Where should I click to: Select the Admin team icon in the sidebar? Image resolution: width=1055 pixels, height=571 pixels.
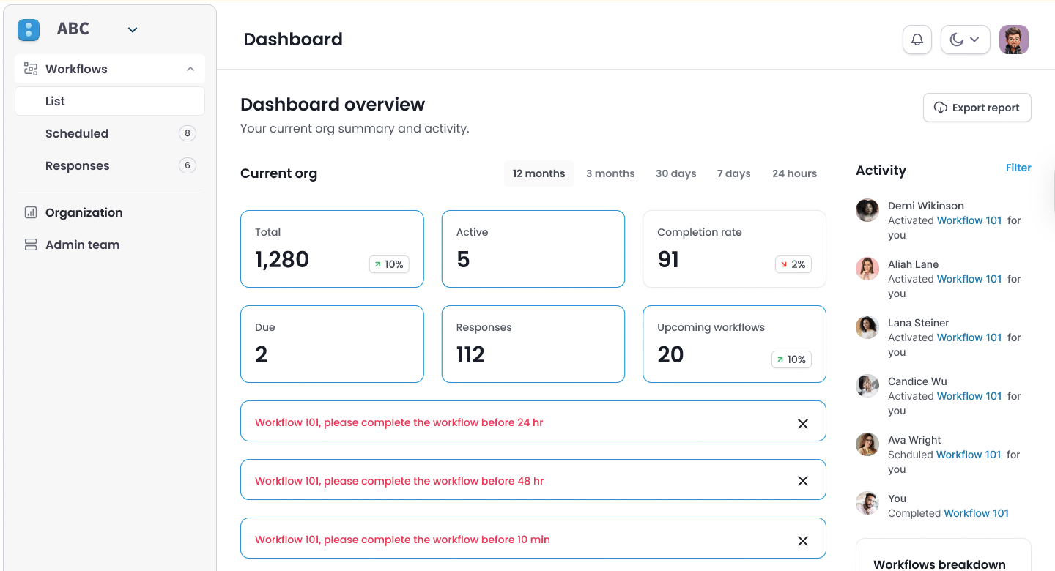(x=30, y=245)
